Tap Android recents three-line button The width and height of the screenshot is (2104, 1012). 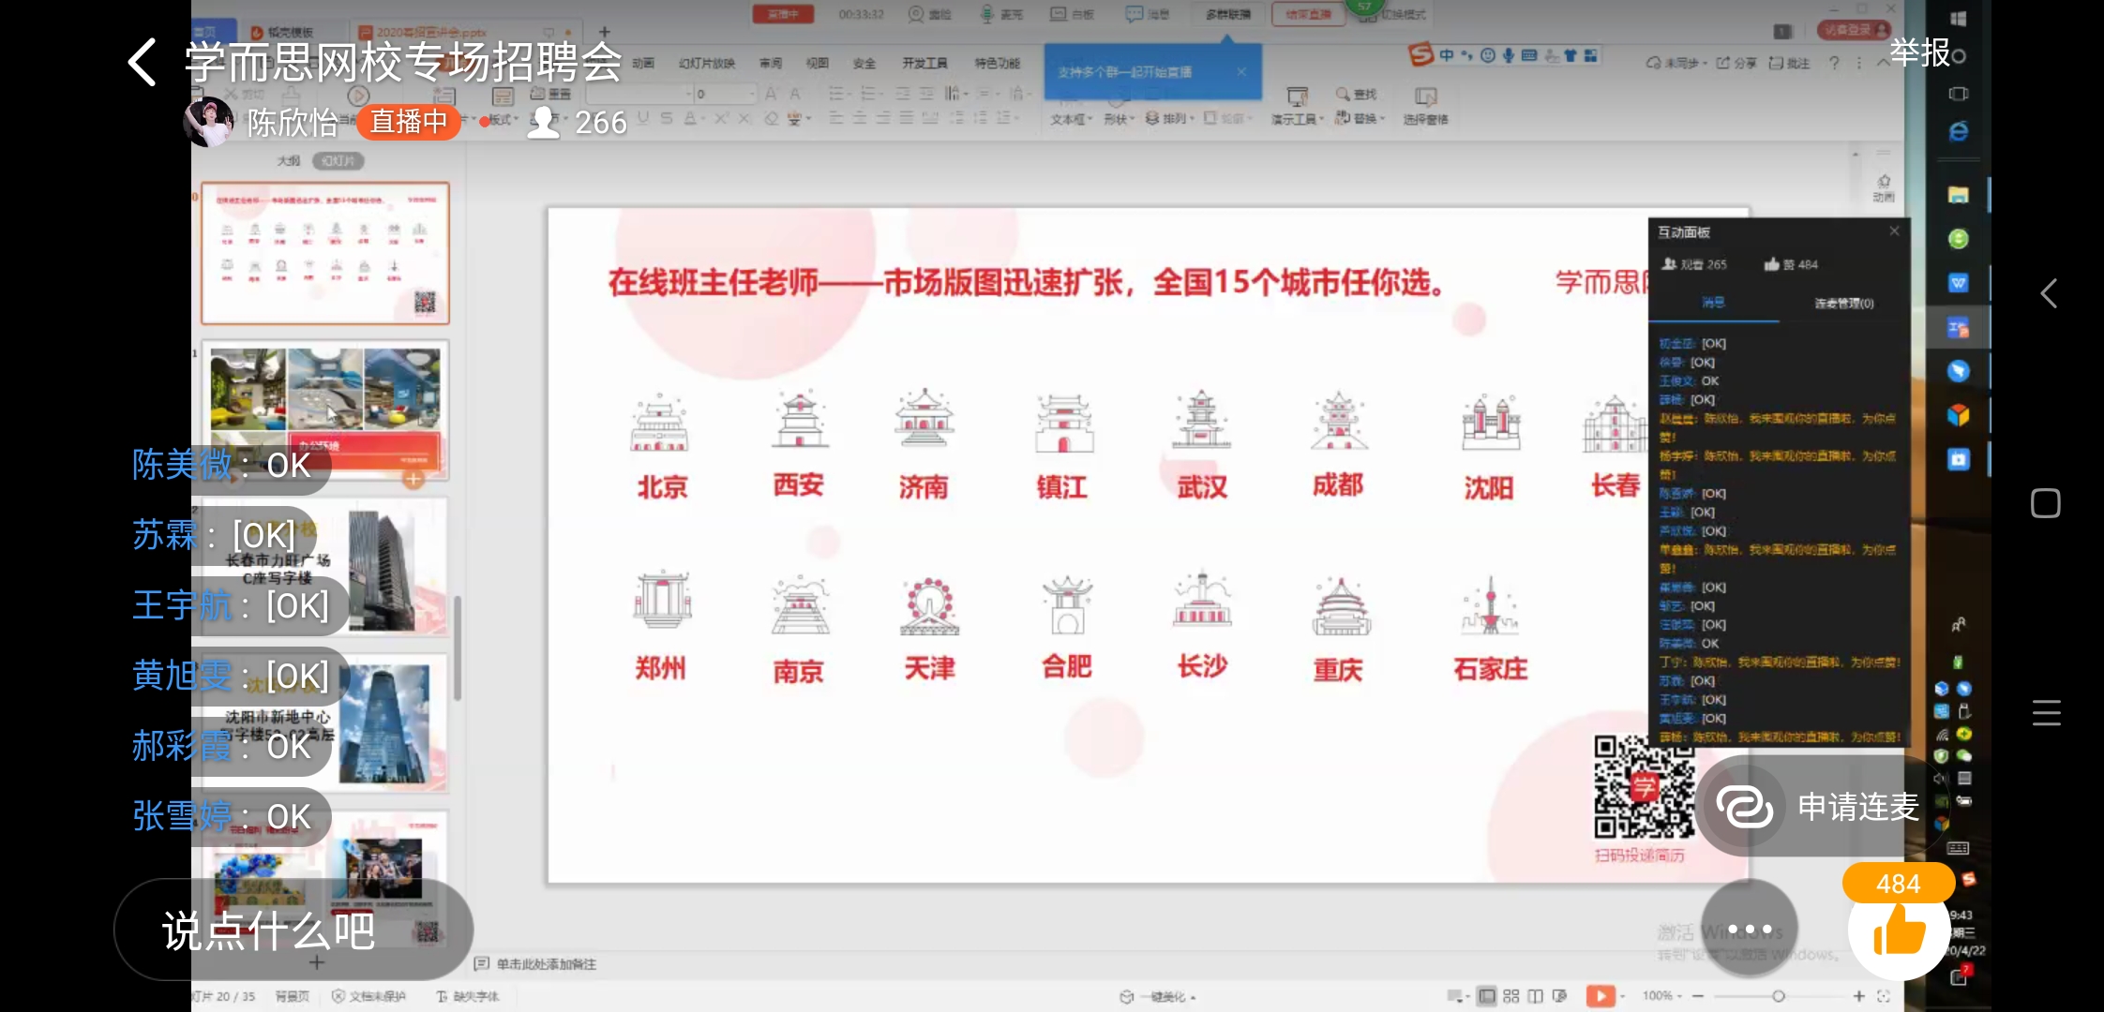(2046, 712)
